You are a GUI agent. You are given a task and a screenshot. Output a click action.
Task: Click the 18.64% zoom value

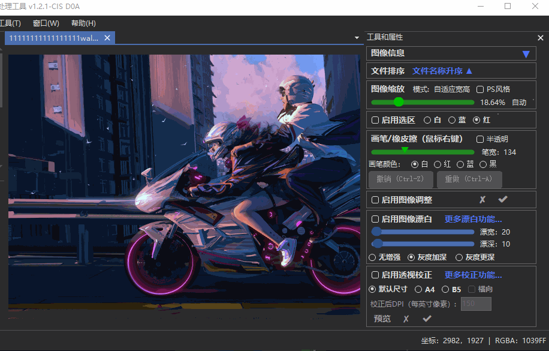click(493, 103)
